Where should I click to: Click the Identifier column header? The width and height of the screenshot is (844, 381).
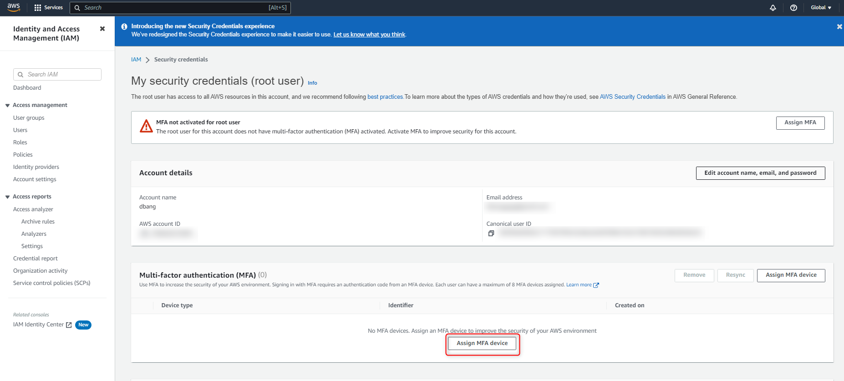(x=401, y=305)
